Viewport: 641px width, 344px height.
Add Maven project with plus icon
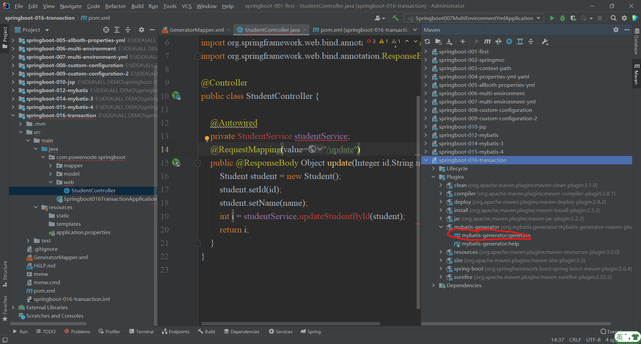coord(462,41)
